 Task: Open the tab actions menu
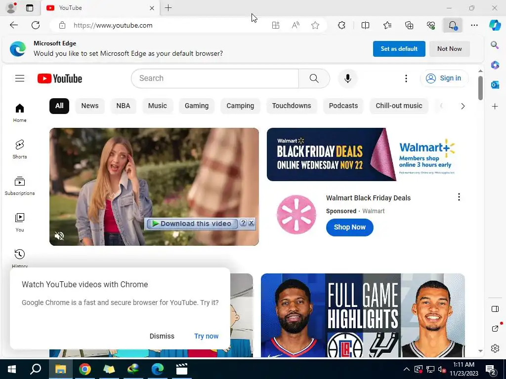click(x=29, y=8)
